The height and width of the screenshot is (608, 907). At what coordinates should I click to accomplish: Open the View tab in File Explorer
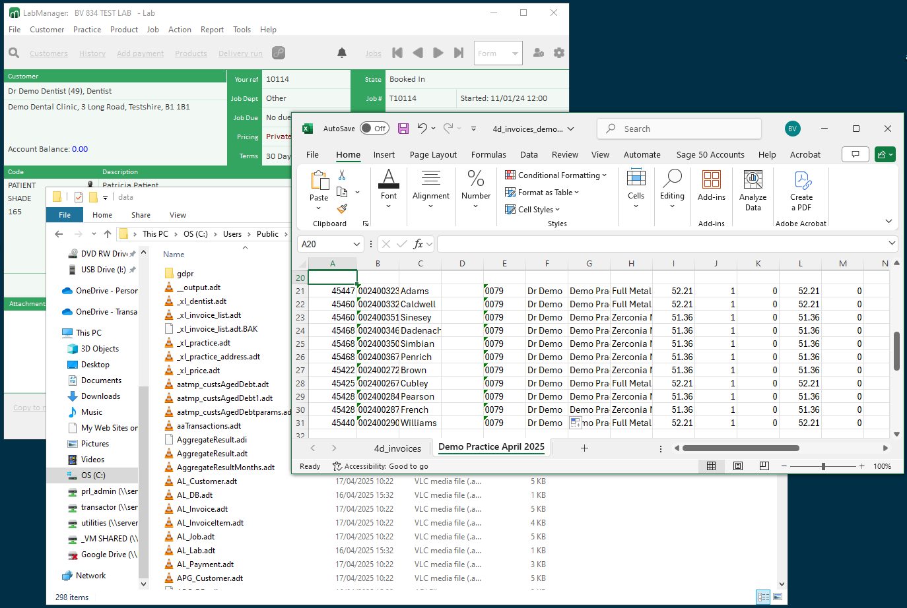coord(178,215)
